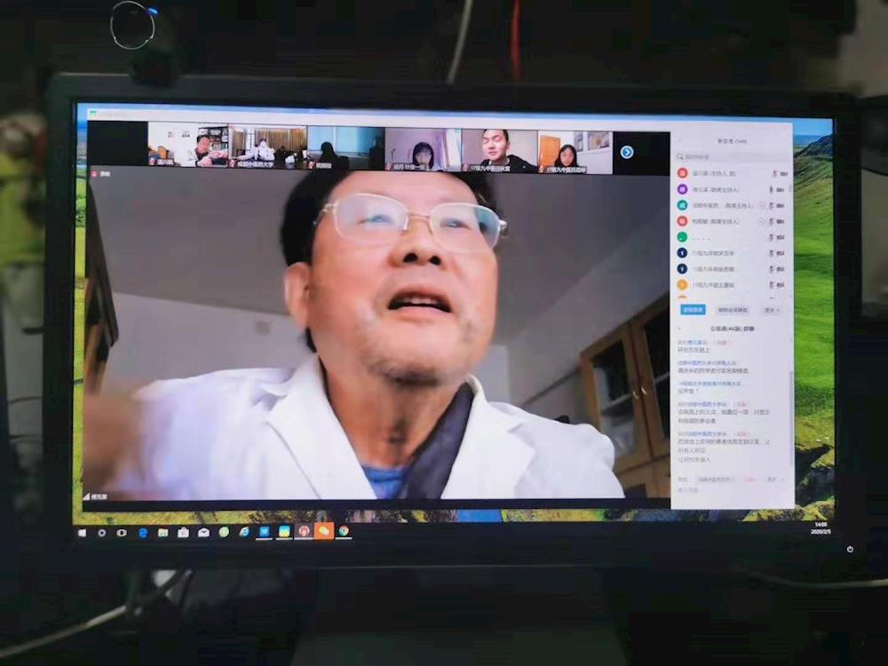Toggle camera of the first participant

pos(783,174)
